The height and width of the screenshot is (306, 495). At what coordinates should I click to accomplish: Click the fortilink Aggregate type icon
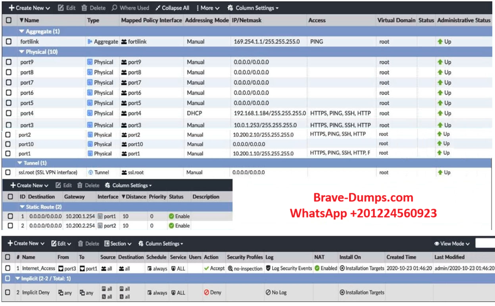pos(90,42)
